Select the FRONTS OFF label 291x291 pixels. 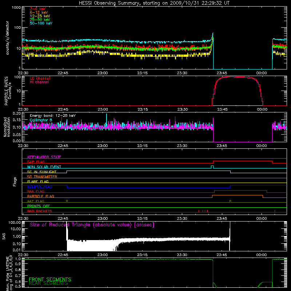point(39,206)
